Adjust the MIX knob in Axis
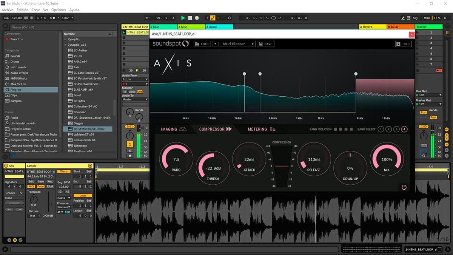The image size is (453, 255). (387, 159)
